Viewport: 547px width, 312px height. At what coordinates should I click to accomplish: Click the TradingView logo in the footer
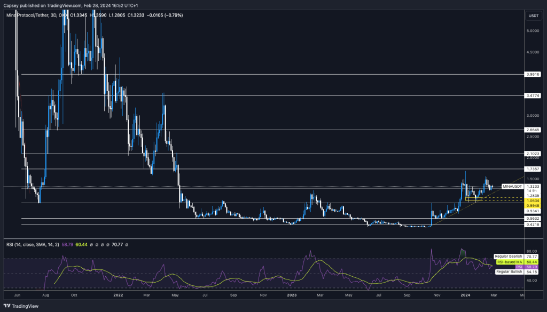point(19,305)
